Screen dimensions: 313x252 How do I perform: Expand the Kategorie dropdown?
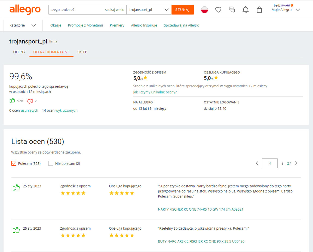(23, 25)
